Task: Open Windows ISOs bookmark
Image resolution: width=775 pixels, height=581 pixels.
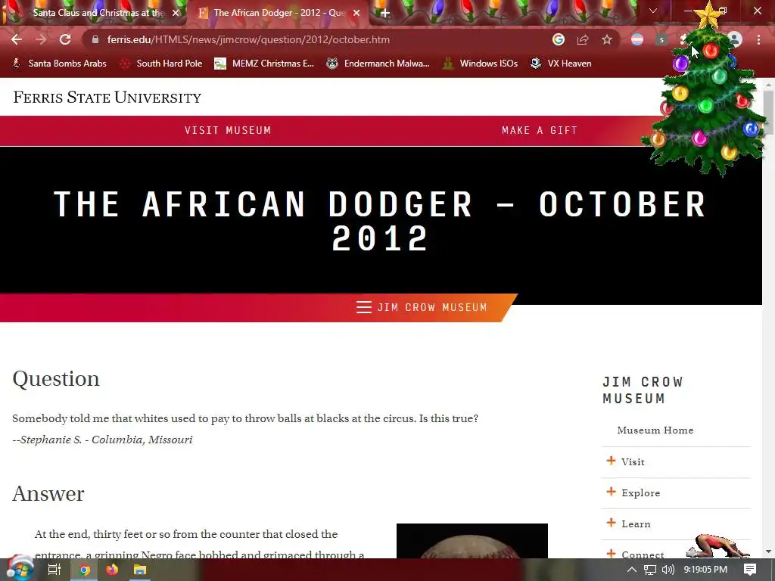Action: point(481,64)
